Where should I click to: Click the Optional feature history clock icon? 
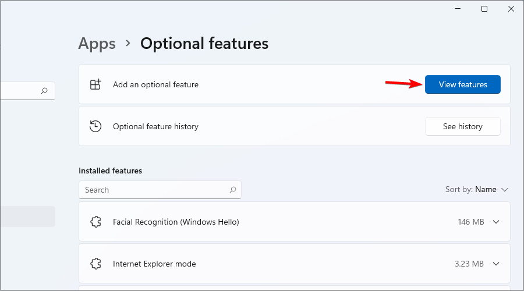pyautogui.click(x=95, y=126)
